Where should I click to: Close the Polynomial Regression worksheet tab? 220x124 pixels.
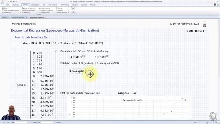(27, 17)
